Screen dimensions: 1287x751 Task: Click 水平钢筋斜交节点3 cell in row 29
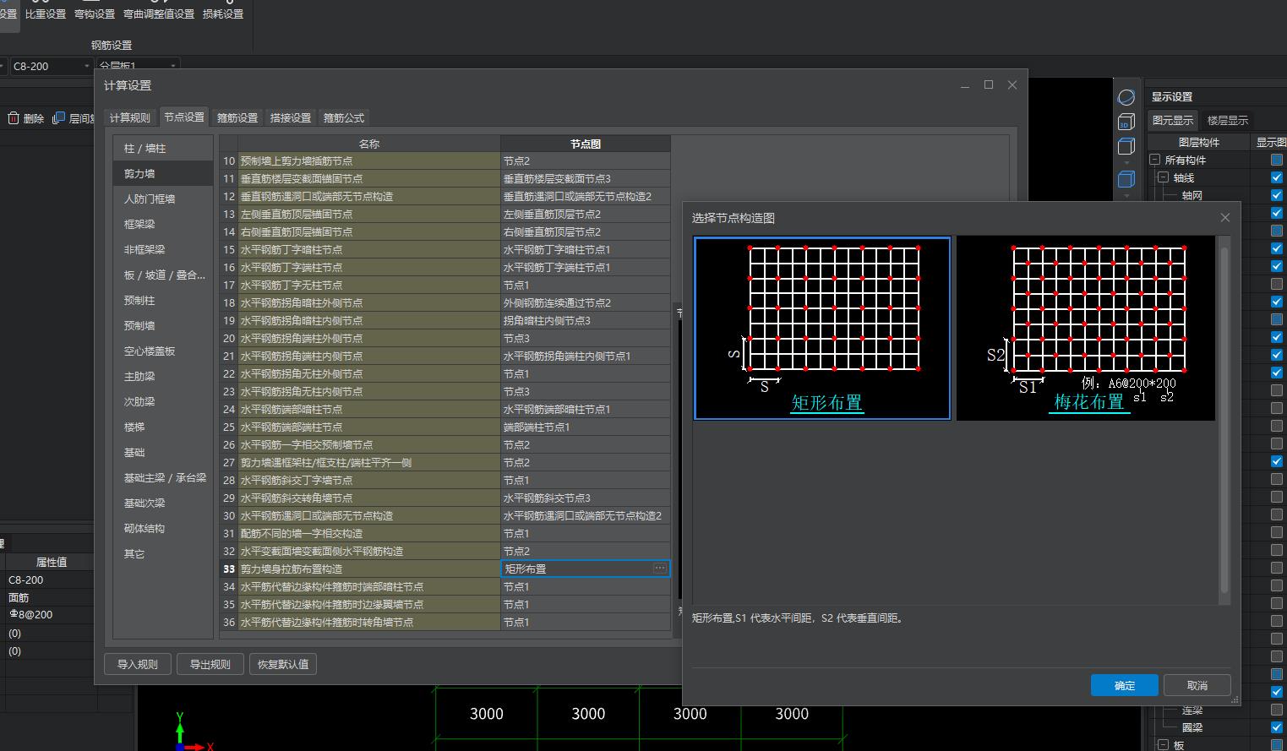[x=585, y=498]
